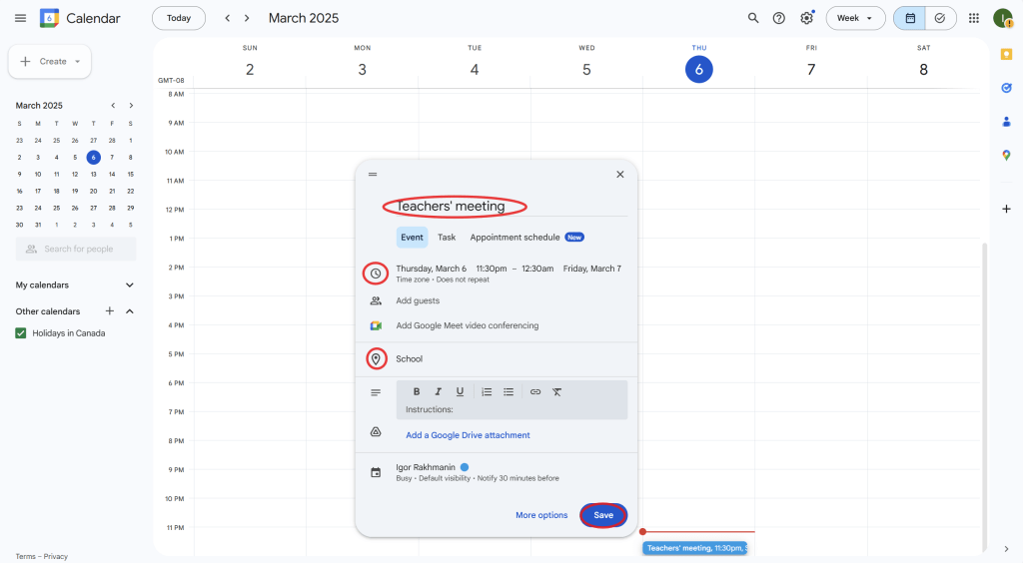Screen dimensions: 1023x563
Task: Click the blue calendar color dot
Action: (x=465, y=467)
